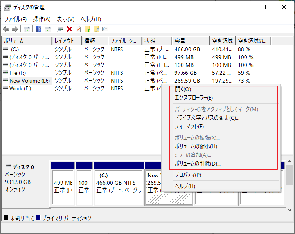Sort by the 容量 column header
This screenshot has height=234, width=295.
(191, 41)
